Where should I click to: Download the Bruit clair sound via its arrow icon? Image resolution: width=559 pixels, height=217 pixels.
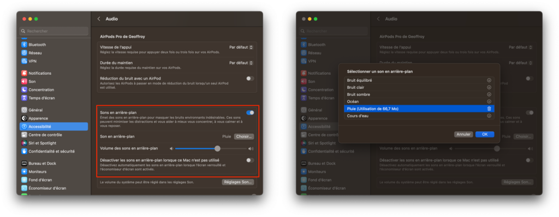489,87
